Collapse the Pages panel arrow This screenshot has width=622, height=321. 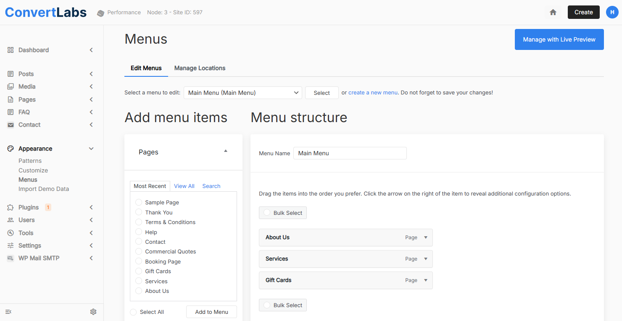(x=226, y=151)
